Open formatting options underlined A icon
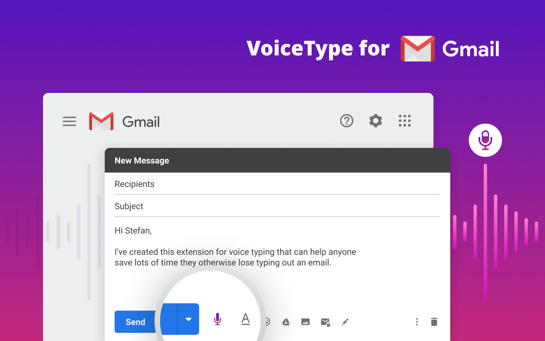545x341 pixels. (x=245, y=319)
